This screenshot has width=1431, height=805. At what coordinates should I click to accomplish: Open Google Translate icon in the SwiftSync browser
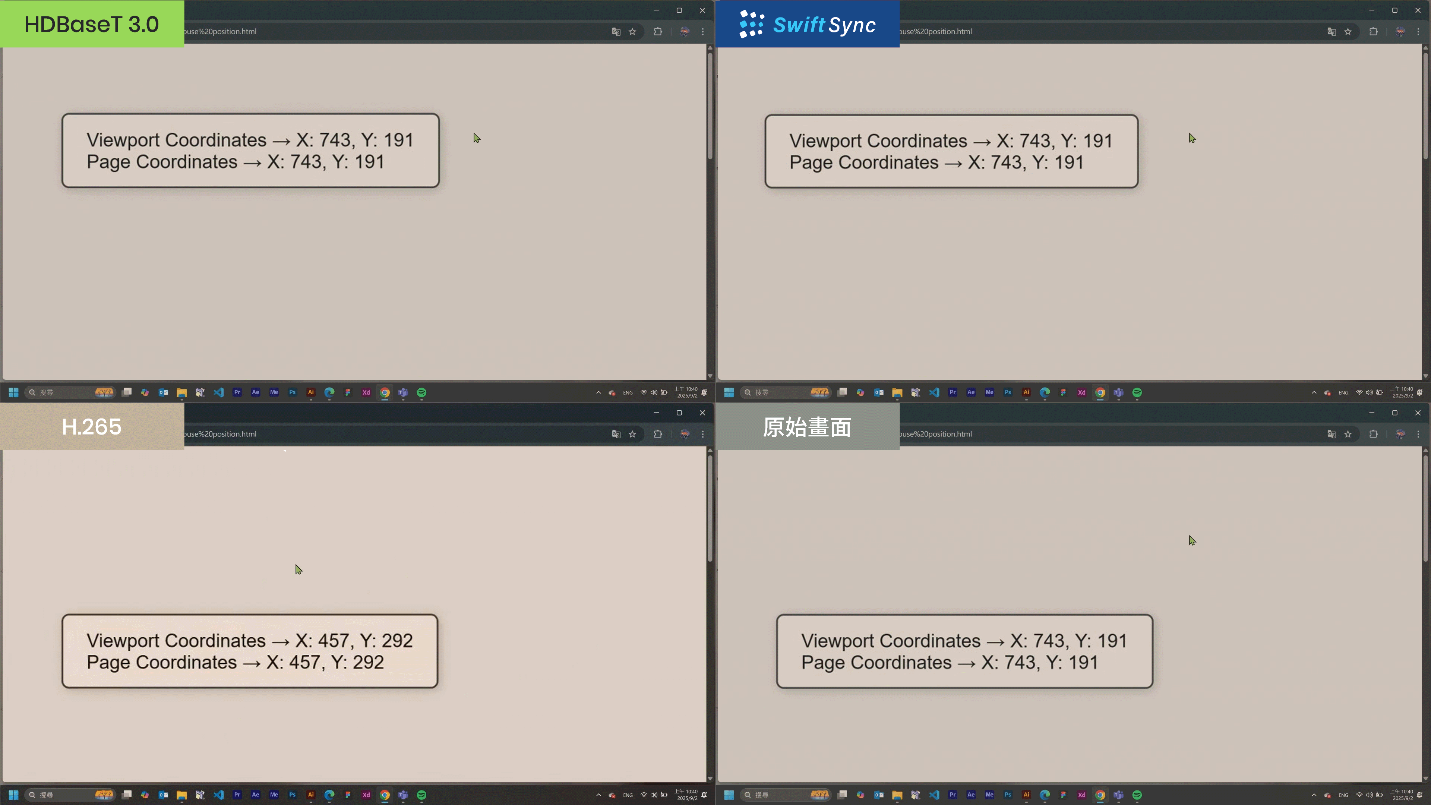point(1332,32)
